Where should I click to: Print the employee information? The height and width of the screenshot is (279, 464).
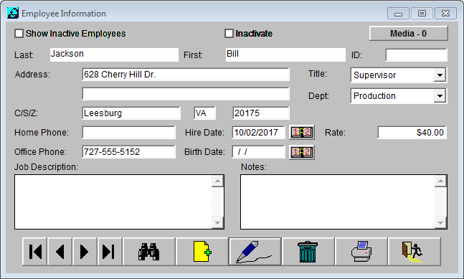pyautogui.click(x=361, y=252)
